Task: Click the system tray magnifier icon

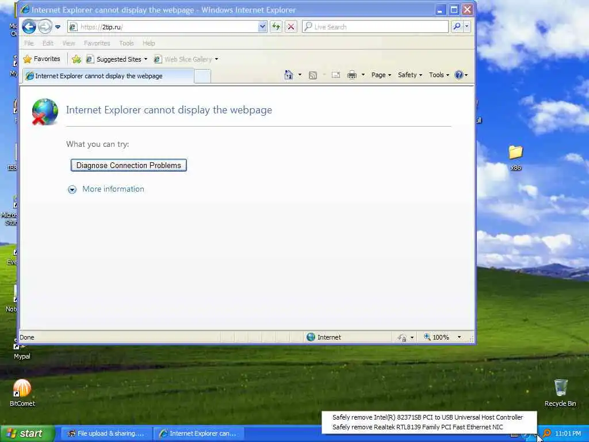Action: click(547, 433)
